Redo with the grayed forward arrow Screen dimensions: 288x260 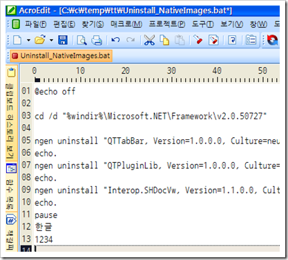coord(131,40)
